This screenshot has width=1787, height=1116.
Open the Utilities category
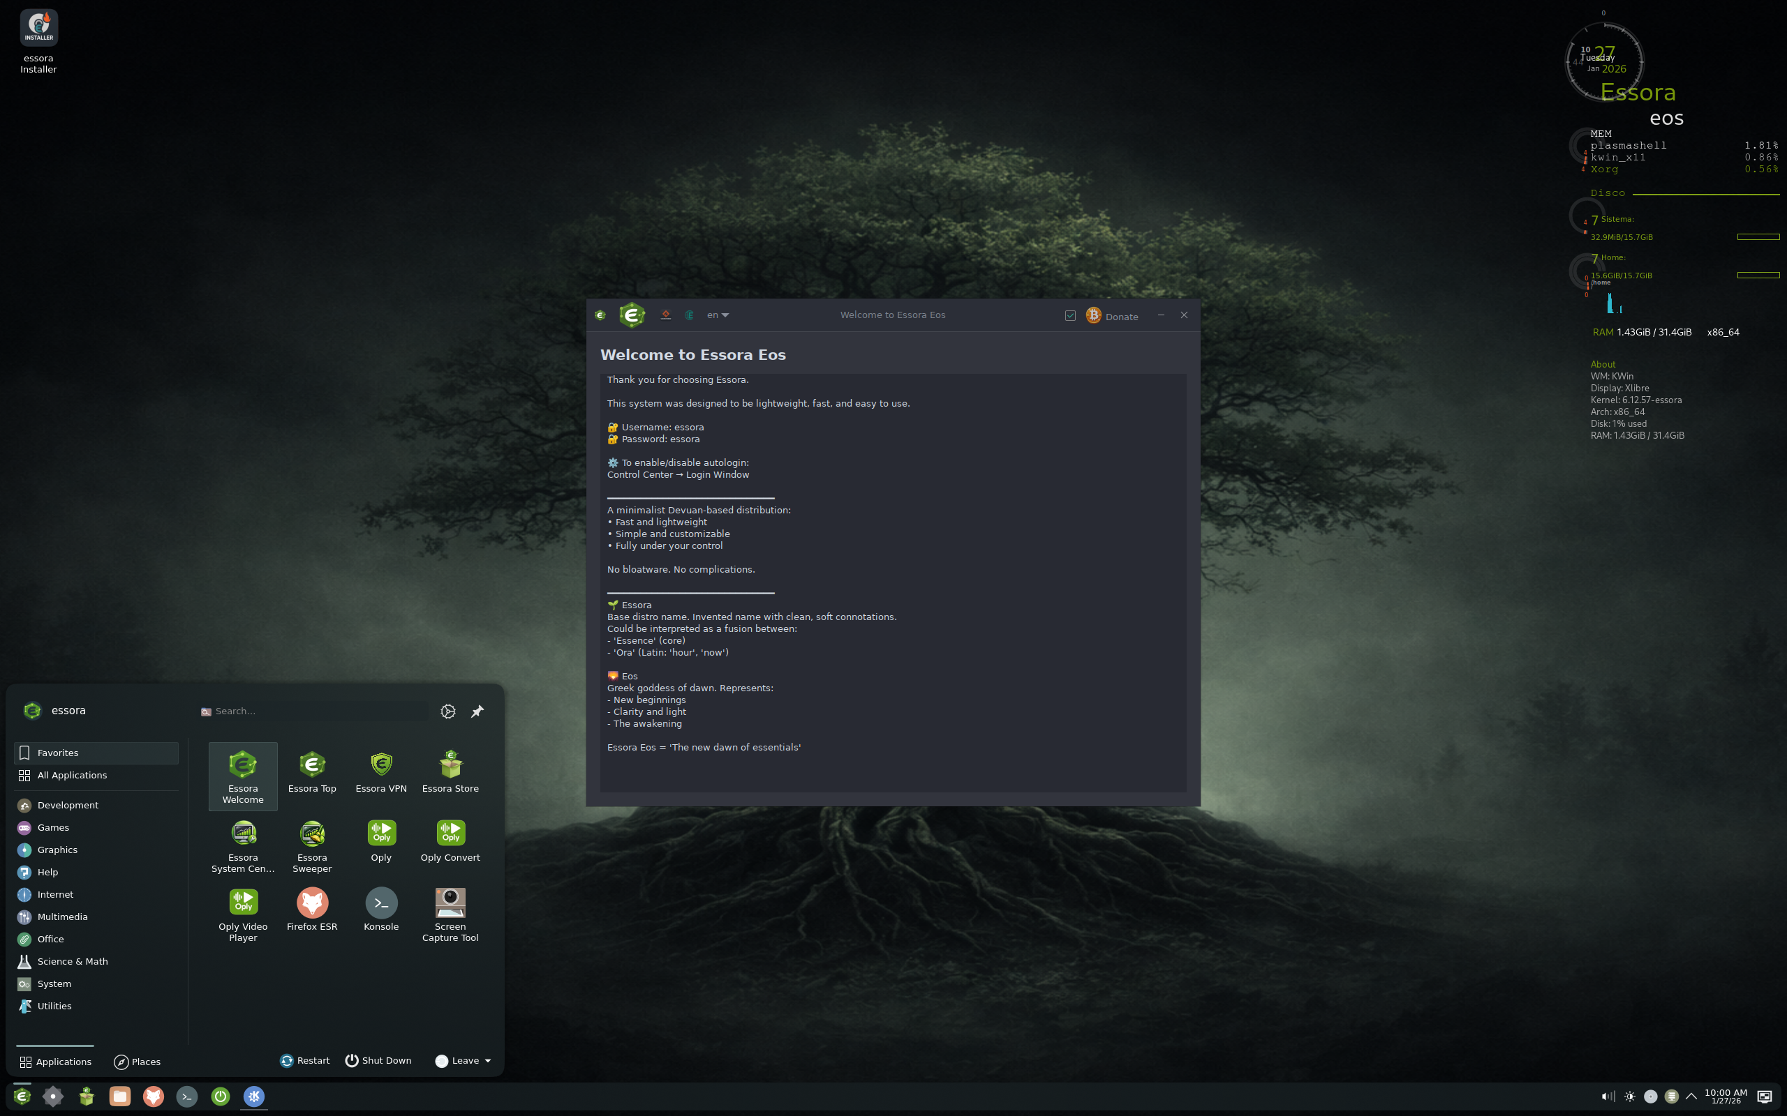click(x=96, y=1006)
